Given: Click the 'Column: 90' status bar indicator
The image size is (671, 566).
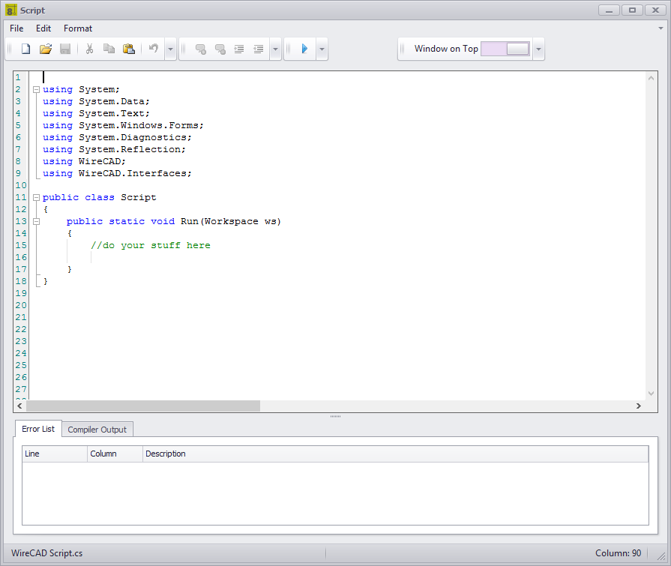Looking at the screenshot, I should click(618, 553).
